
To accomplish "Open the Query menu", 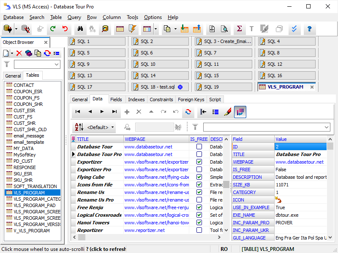I will (x=74, y=17).
